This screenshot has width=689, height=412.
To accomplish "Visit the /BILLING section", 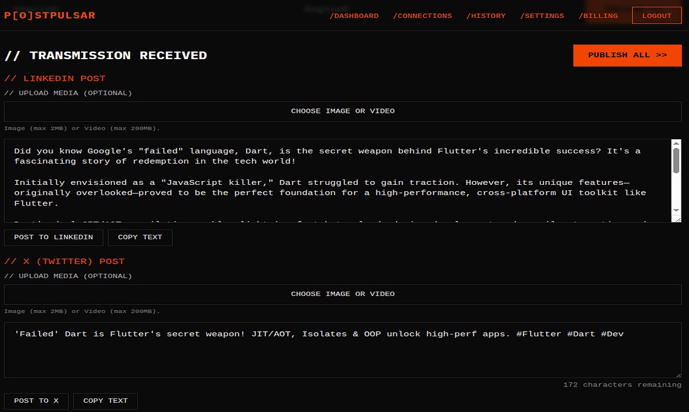I will (598, 16).
